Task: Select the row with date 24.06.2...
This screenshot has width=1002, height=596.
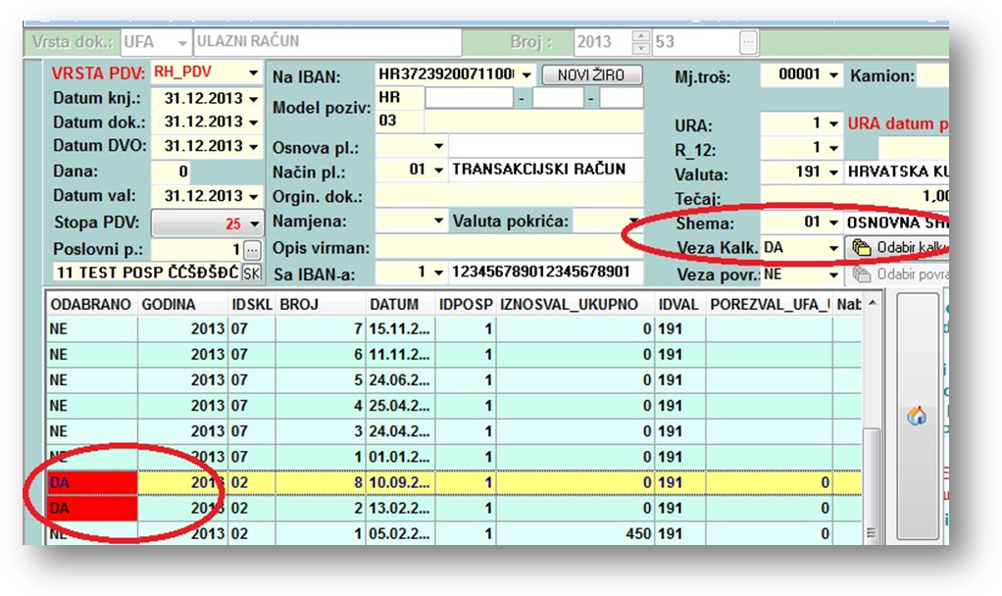Action: pos(453,380)
